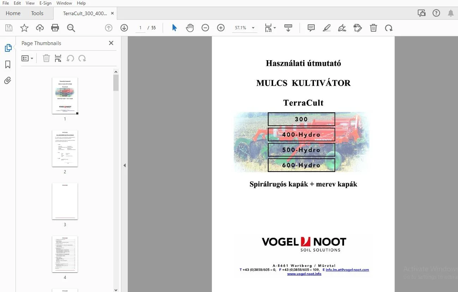Open Page Thumbnails sidebar icon
458x292 pixels.
pos(8,48)
